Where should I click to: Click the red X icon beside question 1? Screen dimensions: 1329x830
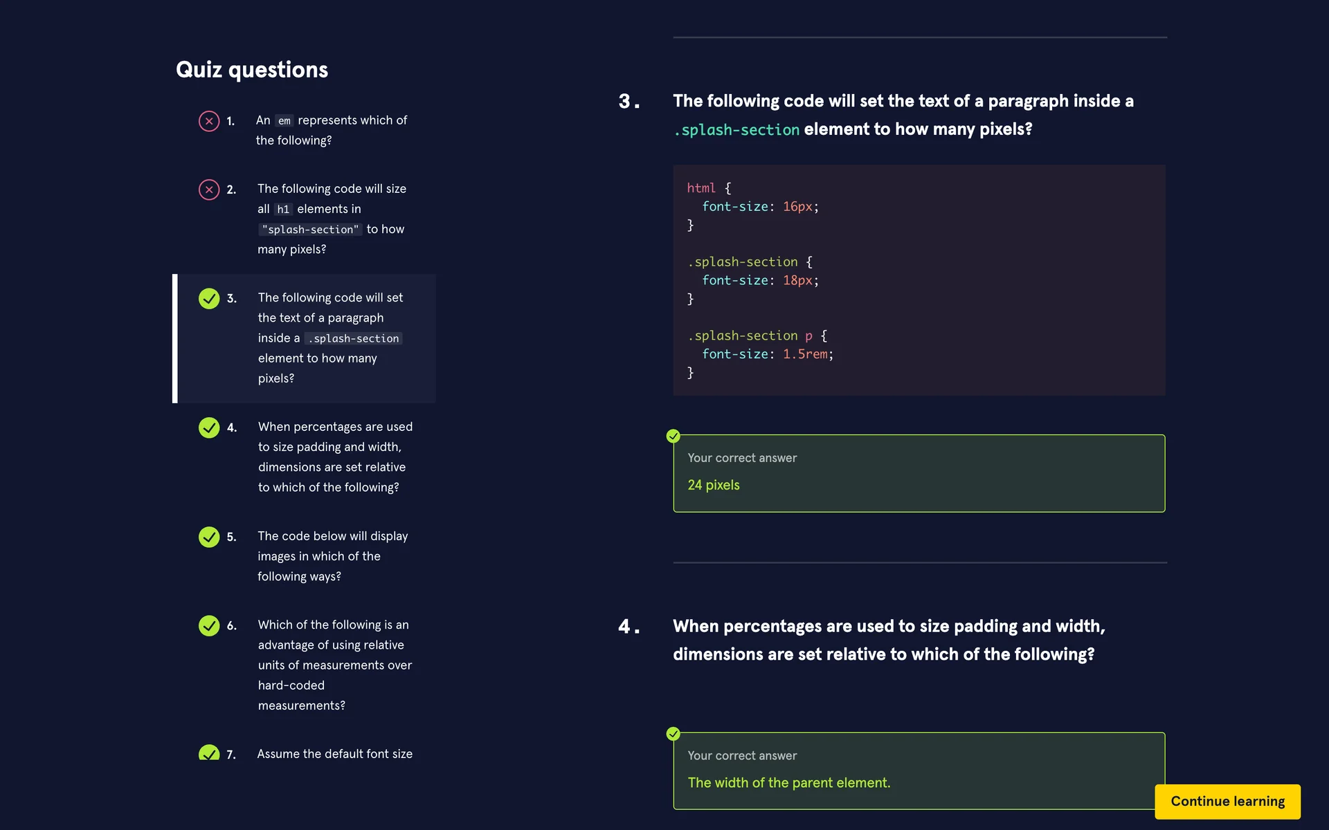coord(209,121)
